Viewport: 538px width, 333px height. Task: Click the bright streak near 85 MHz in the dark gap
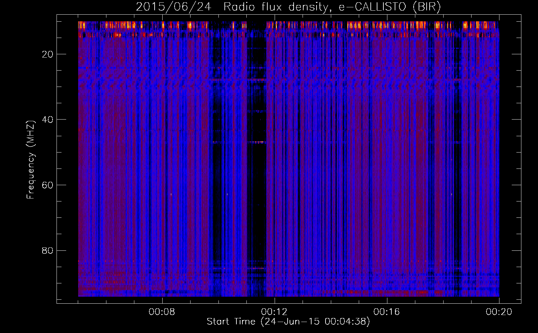(x=256, y=268)
